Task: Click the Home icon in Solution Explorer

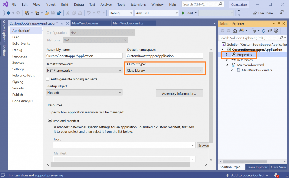Action: coord(235,31)
